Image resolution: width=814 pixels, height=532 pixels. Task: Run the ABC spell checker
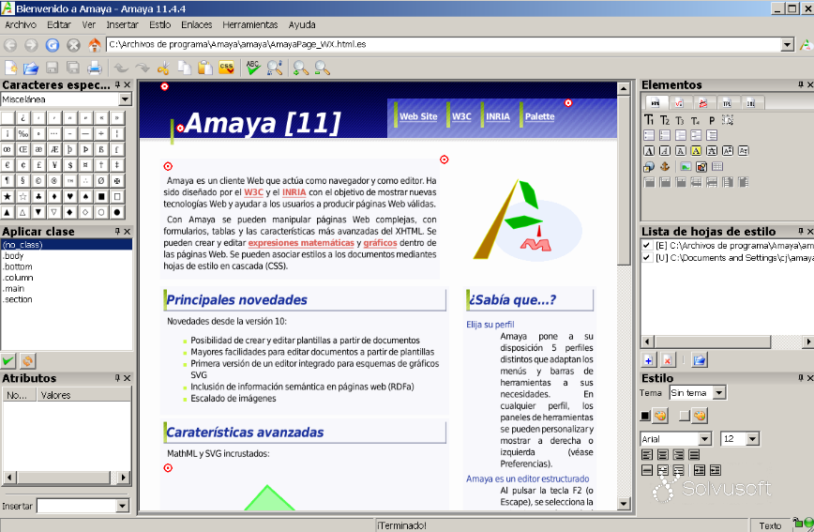pyautogui.click(x=253, y=68)
